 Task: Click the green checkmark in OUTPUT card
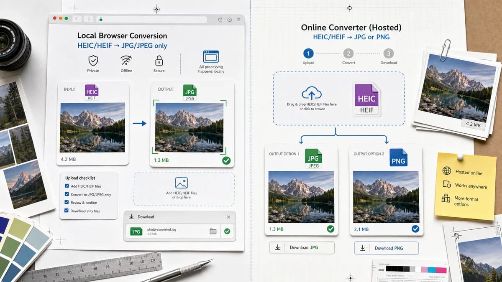tap(226, 160)
